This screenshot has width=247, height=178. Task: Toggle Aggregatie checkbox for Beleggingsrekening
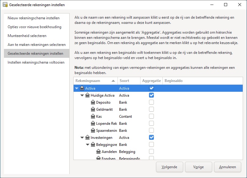pyautogui.click(x=151, y=145)
